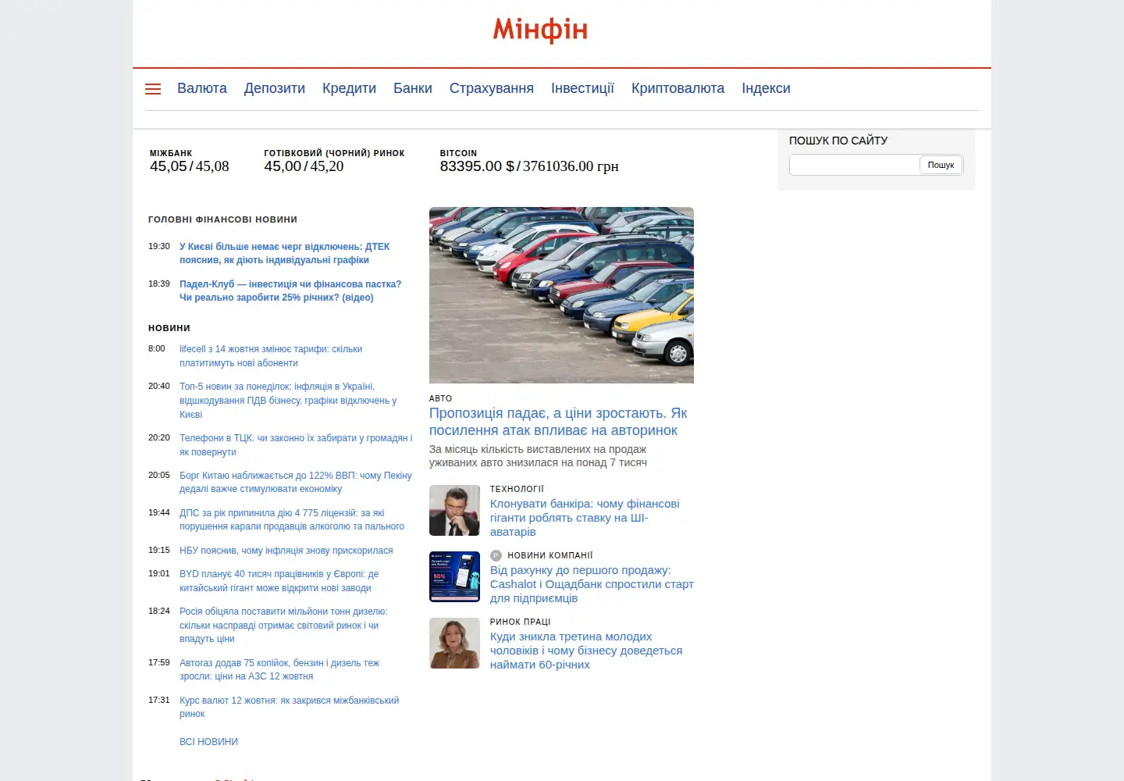
Task: Open the Готівковий (чорний) ринок rate
Action: [304, 166]
